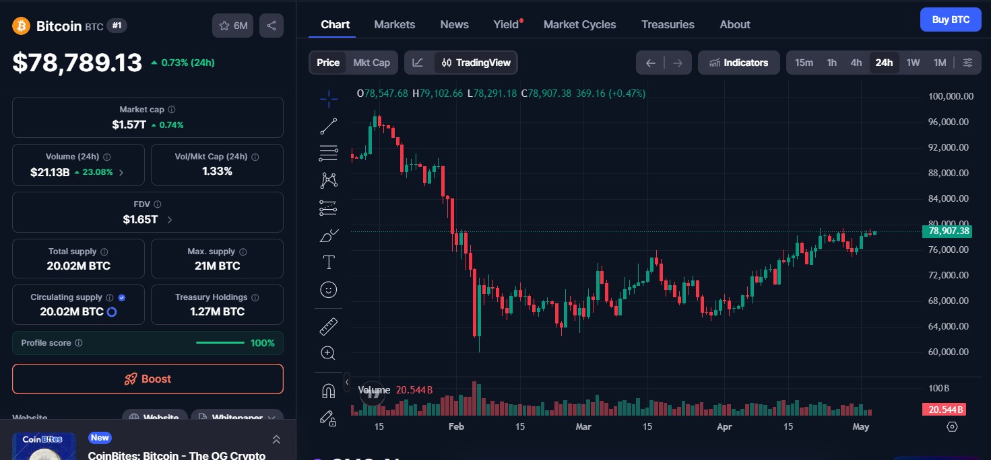The width and height of the screenshot is (991, 460).
Task: Click the Bitcoin logo icon
Action: [22, 26]
